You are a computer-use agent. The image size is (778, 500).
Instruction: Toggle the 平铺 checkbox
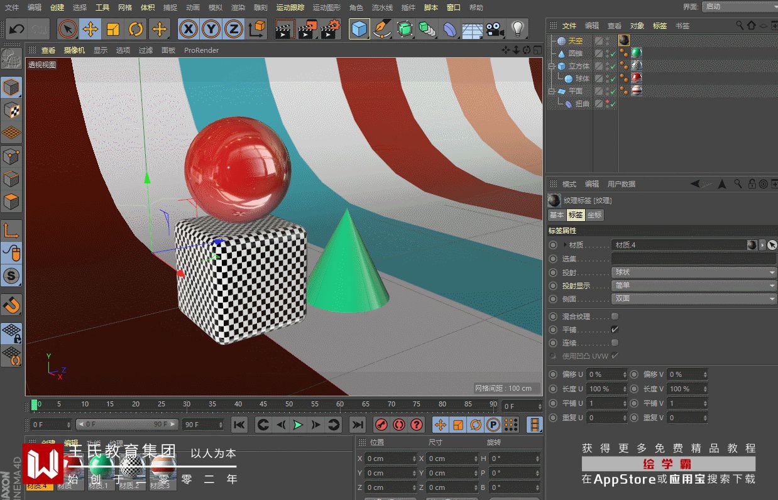coord(615,330)
